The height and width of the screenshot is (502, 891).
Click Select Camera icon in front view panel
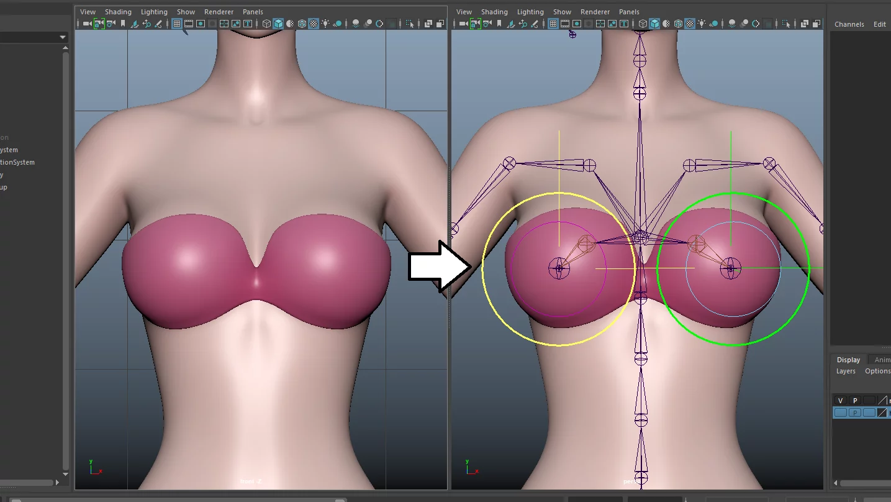click(x=87, y=24)
